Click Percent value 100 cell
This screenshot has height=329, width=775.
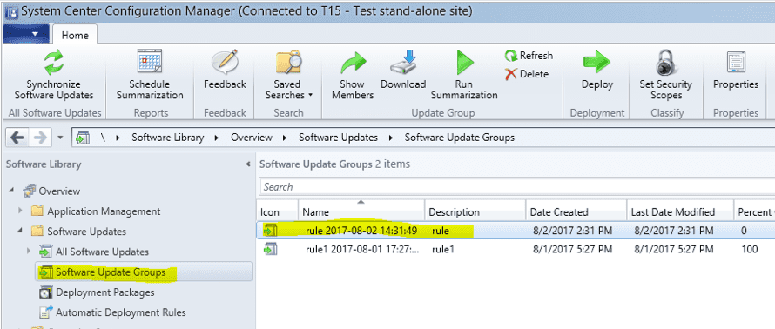pyautogui.click(x=750, y=250)
